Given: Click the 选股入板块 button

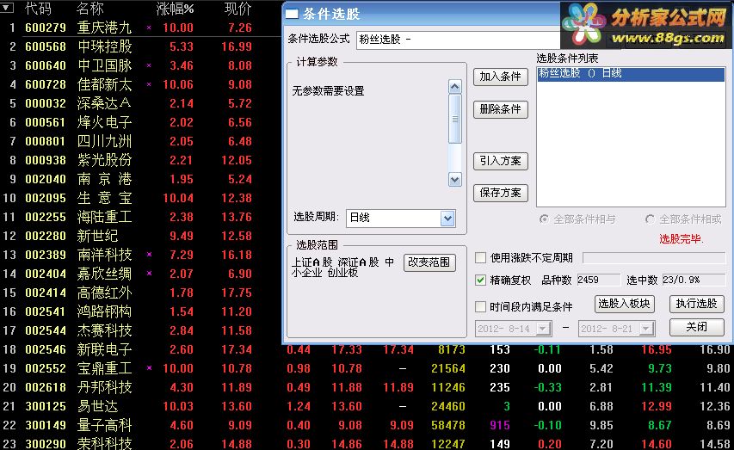Looking at the screenshot, I should (x=625, y=304).
